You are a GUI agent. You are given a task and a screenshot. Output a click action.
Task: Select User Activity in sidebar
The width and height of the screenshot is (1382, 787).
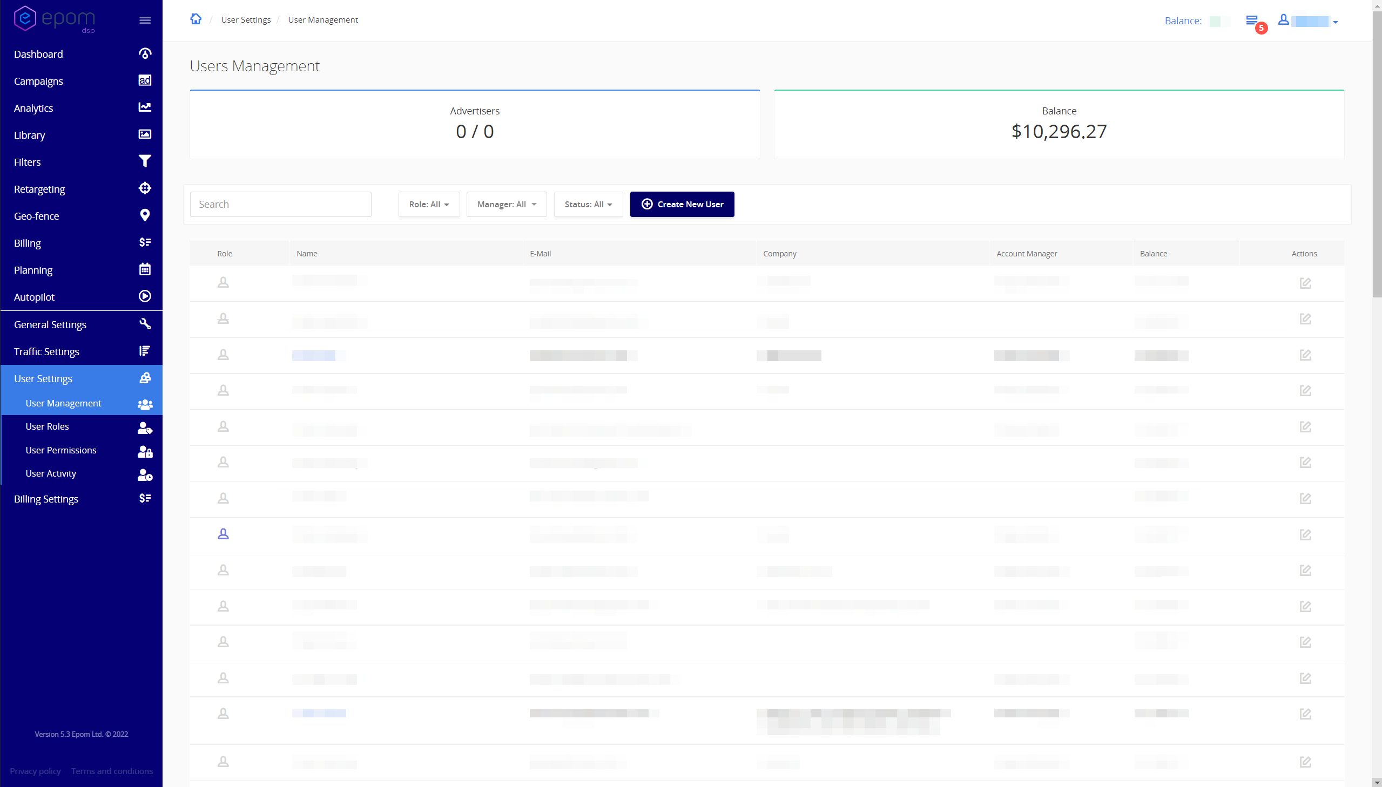[x=51, y=473]
